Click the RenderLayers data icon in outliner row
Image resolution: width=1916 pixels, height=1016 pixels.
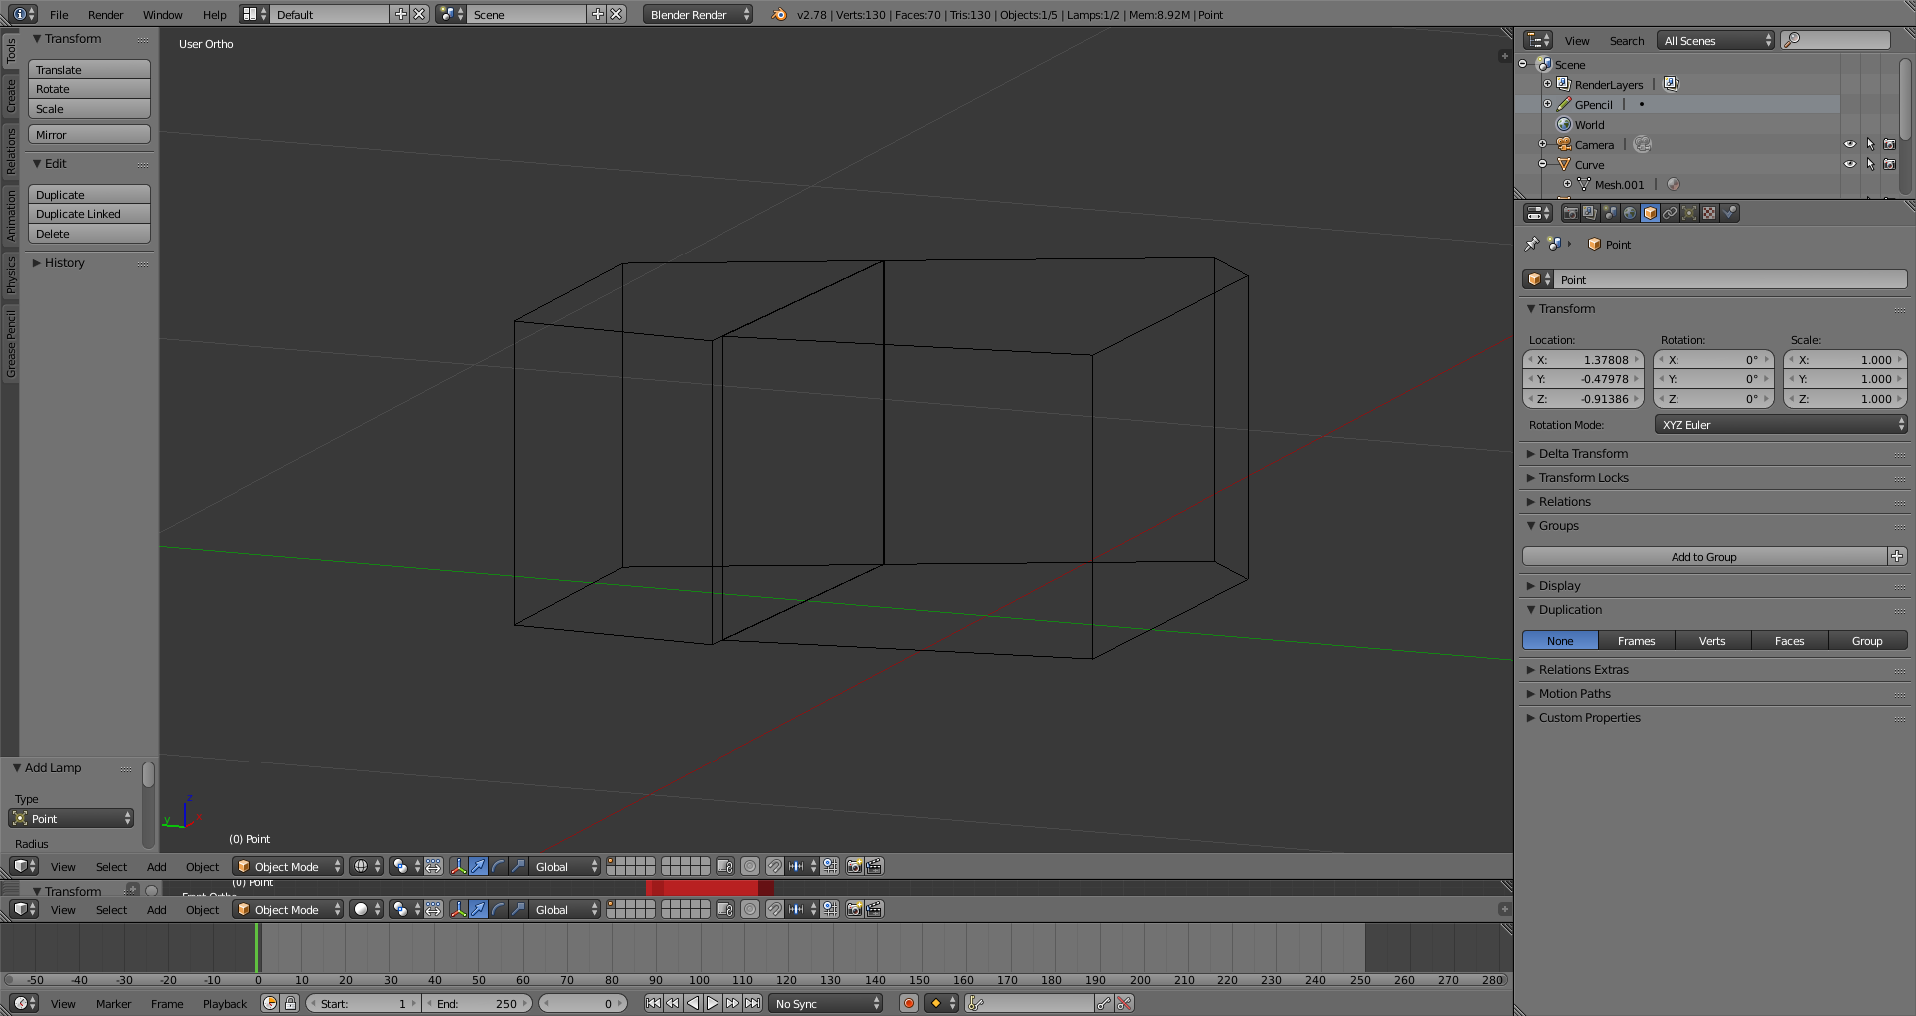click(1671, 84)
